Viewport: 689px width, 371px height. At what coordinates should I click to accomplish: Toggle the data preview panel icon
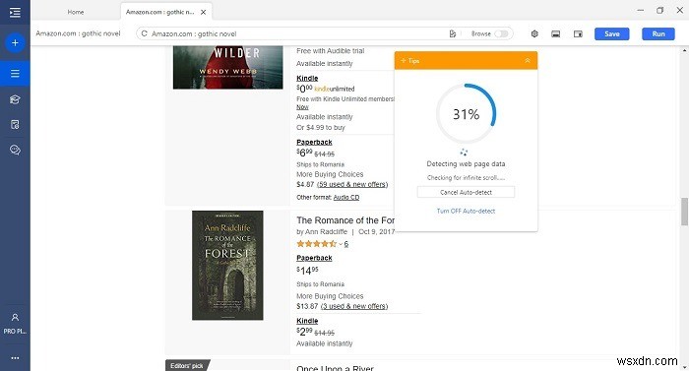[556, 33]
